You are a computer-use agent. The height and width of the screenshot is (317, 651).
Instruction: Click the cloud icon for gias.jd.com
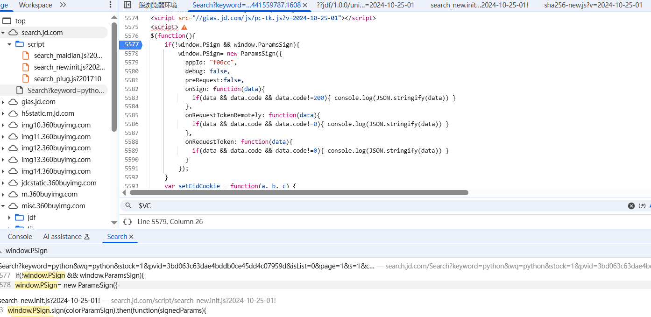[13, 102]
